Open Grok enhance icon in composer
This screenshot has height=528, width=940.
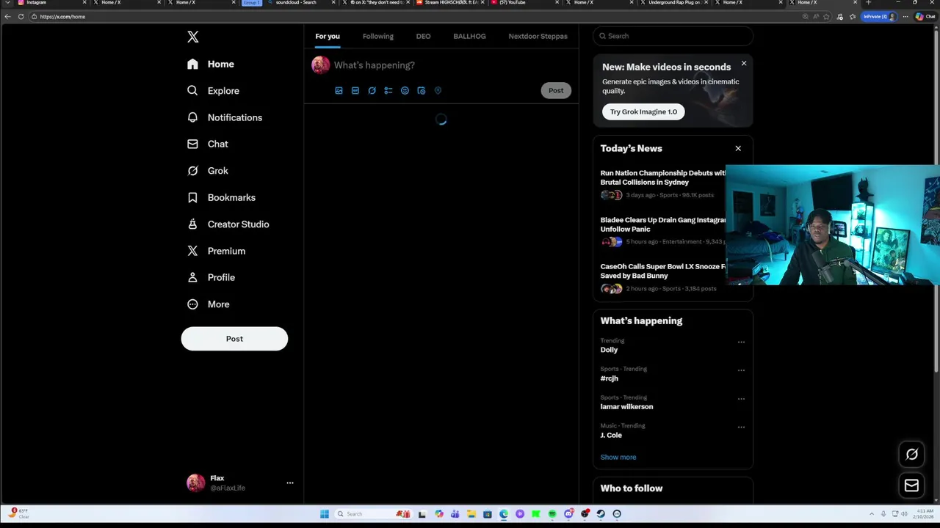point(372,91)
